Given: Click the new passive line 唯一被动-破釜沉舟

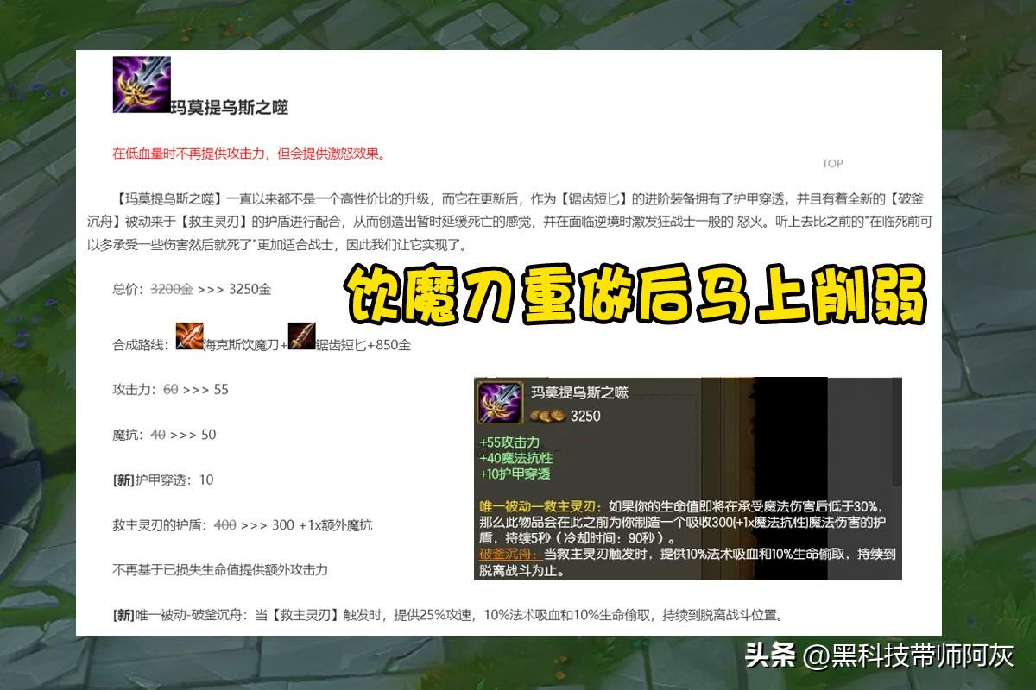Looking at the screenshot, I should (x=448, y=615).
